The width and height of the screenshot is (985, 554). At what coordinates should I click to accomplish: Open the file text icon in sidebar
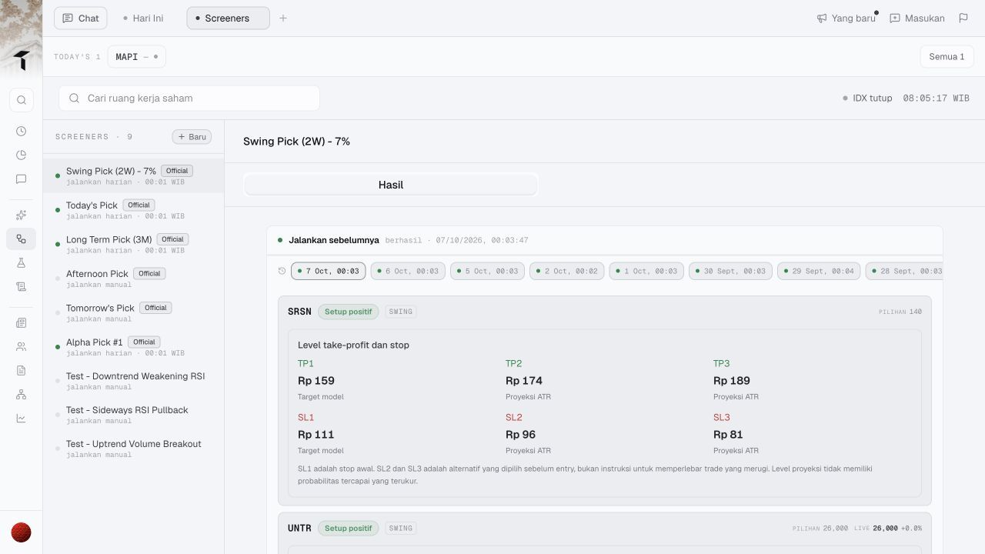click(x=22, y=371)
